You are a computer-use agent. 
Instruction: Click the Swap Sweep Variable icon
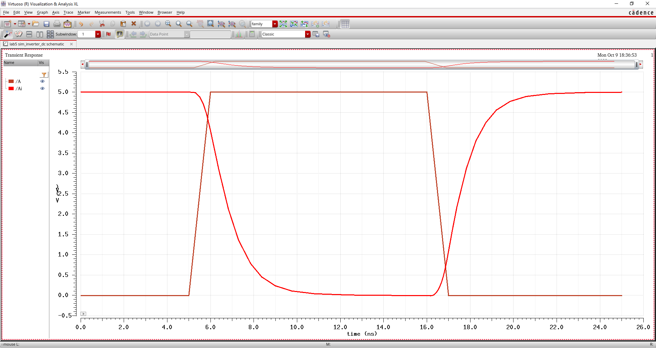(304, 24)
